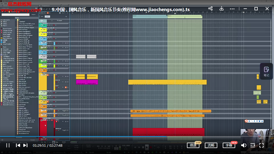Click the add track plus icon

pyautogui.click(x=60, y=13)
